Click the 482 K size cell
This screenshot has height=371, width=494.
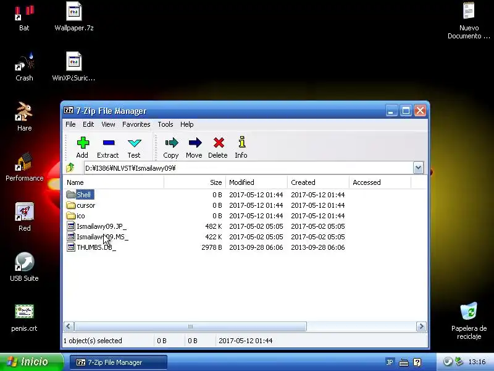tap(214, 226)
